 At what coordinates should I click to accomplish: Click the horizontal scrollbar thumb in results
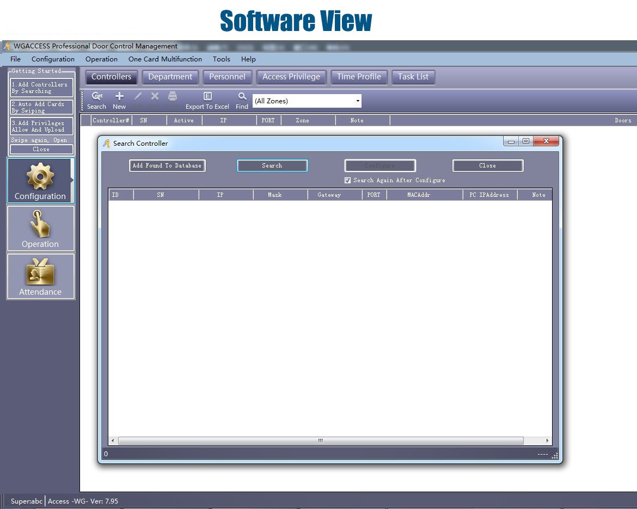pos(321,440)
